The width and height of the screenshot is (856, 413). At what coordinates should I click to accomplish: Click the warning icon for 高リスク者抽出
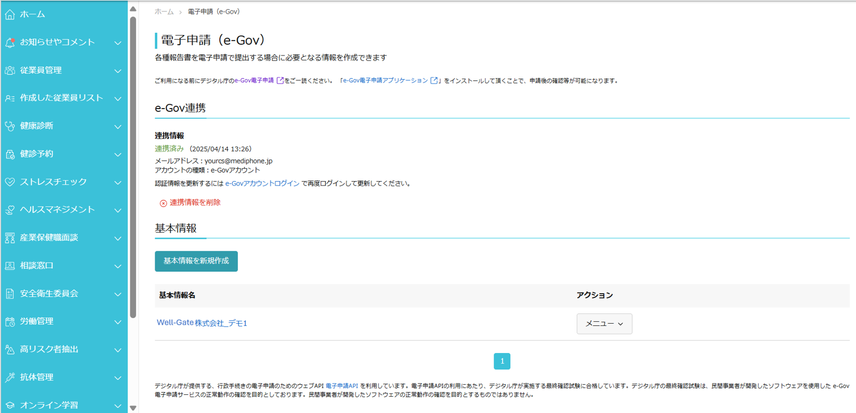pyautogui.click(x=10, y=350)
